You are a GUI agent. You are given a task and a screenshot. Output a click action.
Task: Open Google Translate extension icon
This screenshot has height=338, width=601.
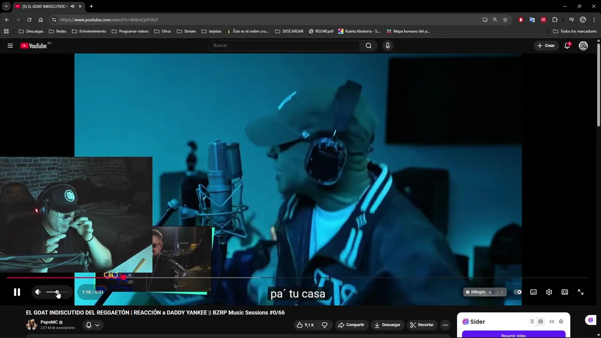tap(532, 20)
